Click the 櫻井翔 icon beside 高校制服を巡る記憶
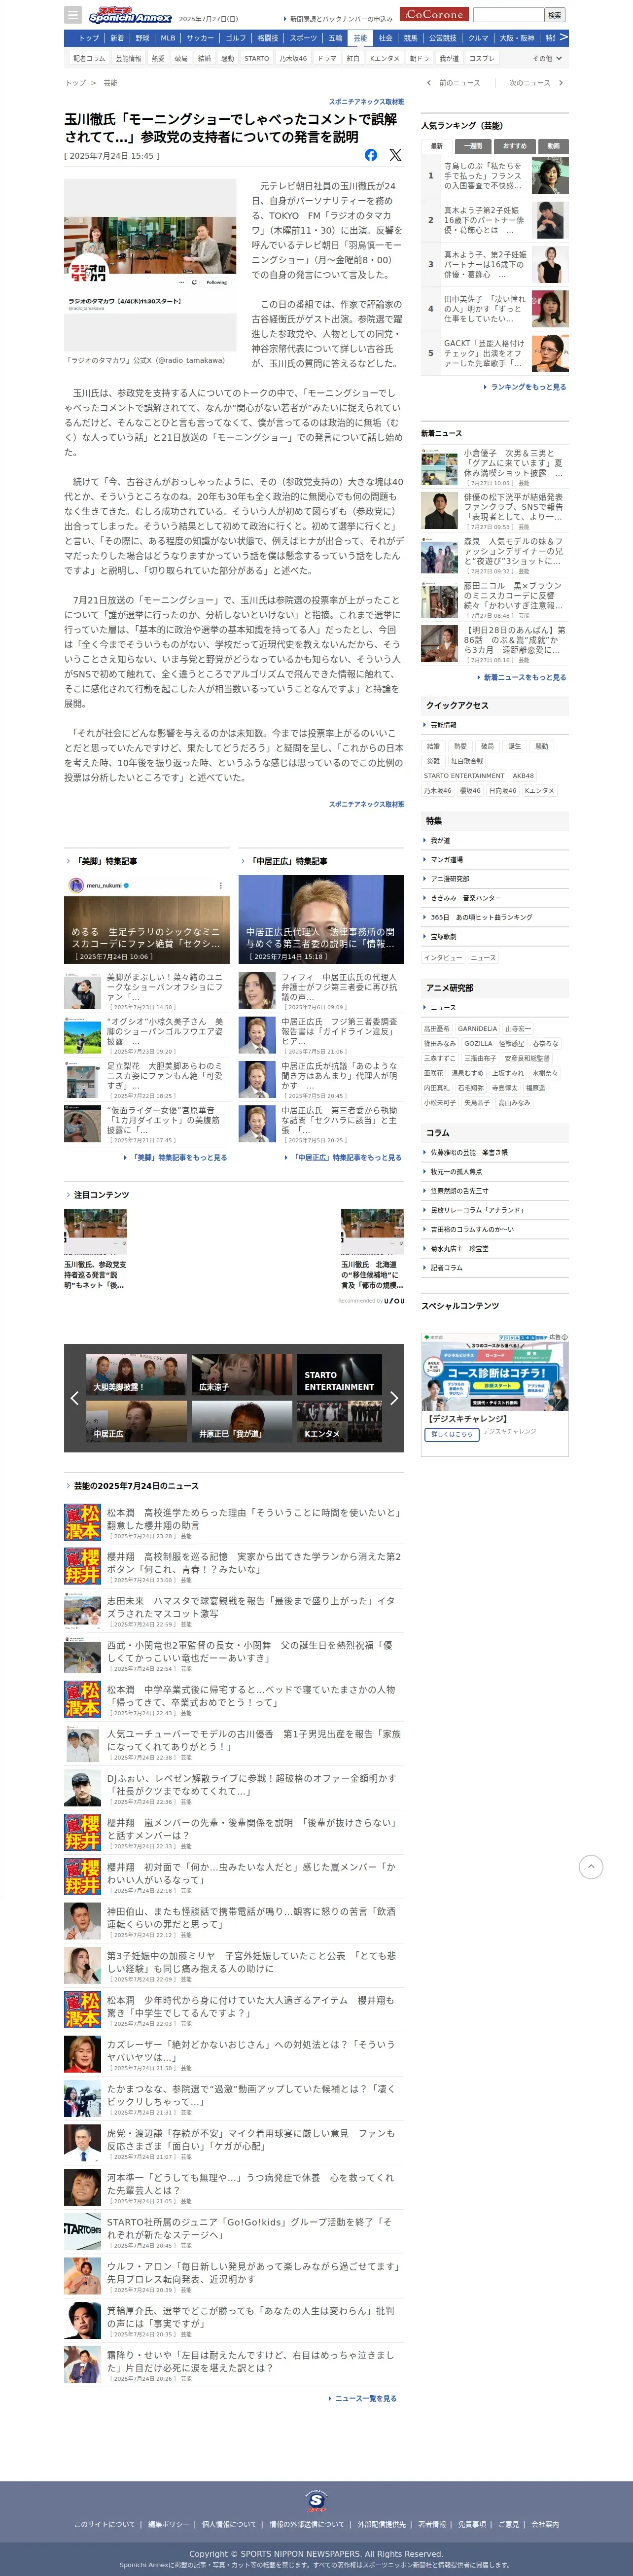633x2576 pixels. [x=83, y=1566]
